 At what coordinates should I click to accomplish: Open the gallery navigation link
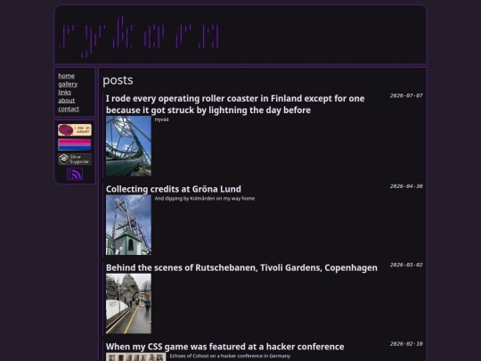pyautogui.click(x=68, y=84)
